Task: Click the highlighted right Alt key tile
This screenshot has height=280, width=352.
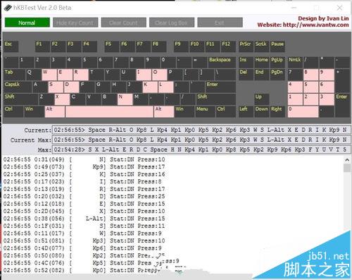Action: [x=164, y=111]
